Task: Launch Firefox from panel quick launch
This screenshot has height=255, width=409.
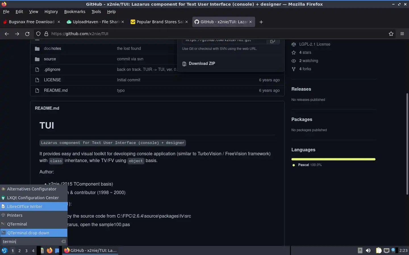Action: [x=50, y=250]
